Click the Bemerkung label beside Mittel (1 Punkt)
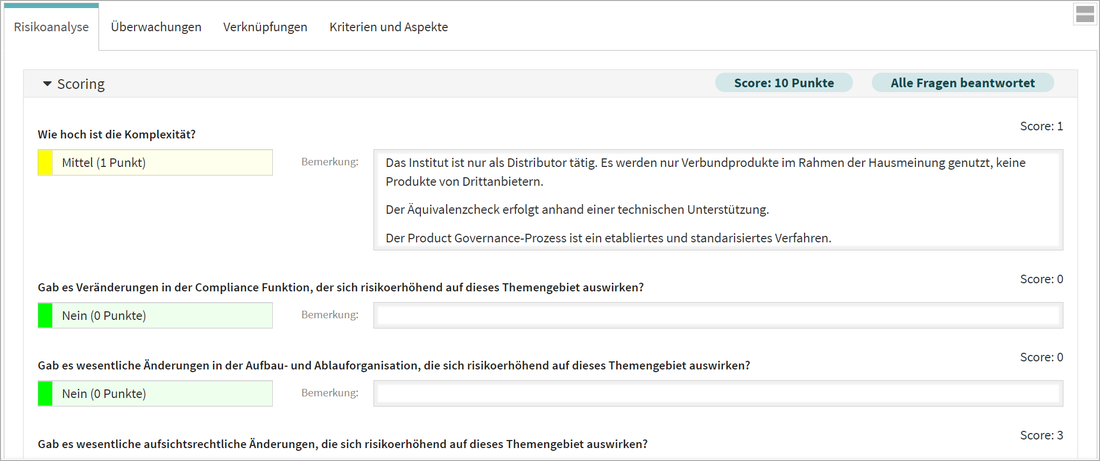This screenshot has width=1100, height=461. 330,162
